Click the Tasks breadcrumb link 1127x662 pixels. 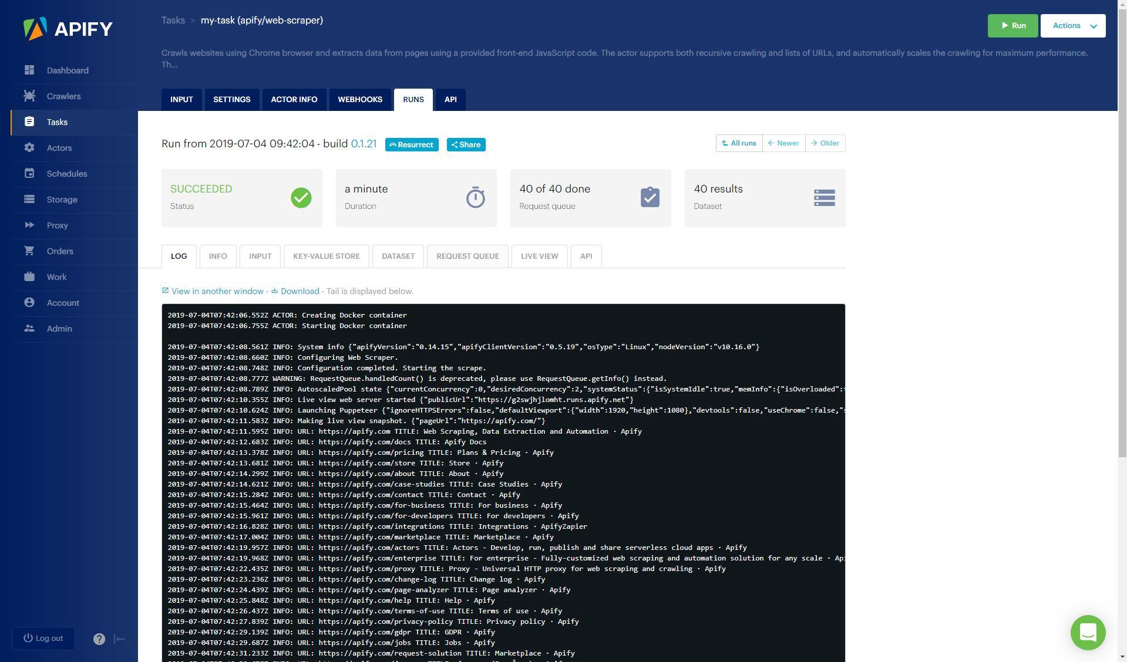tap(173, 20)
